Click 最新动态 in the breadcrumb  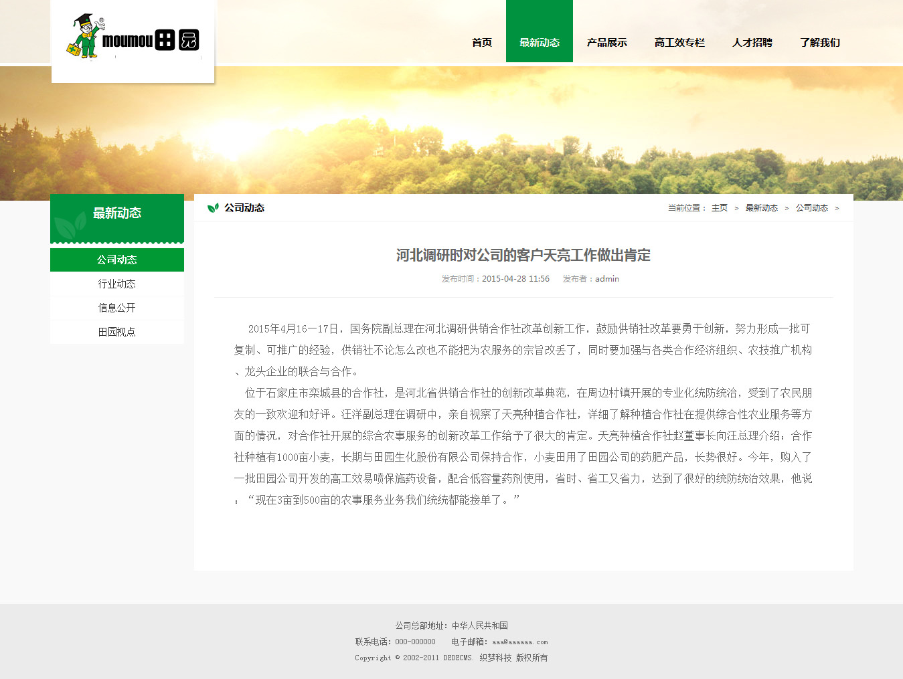pos(761,208)
